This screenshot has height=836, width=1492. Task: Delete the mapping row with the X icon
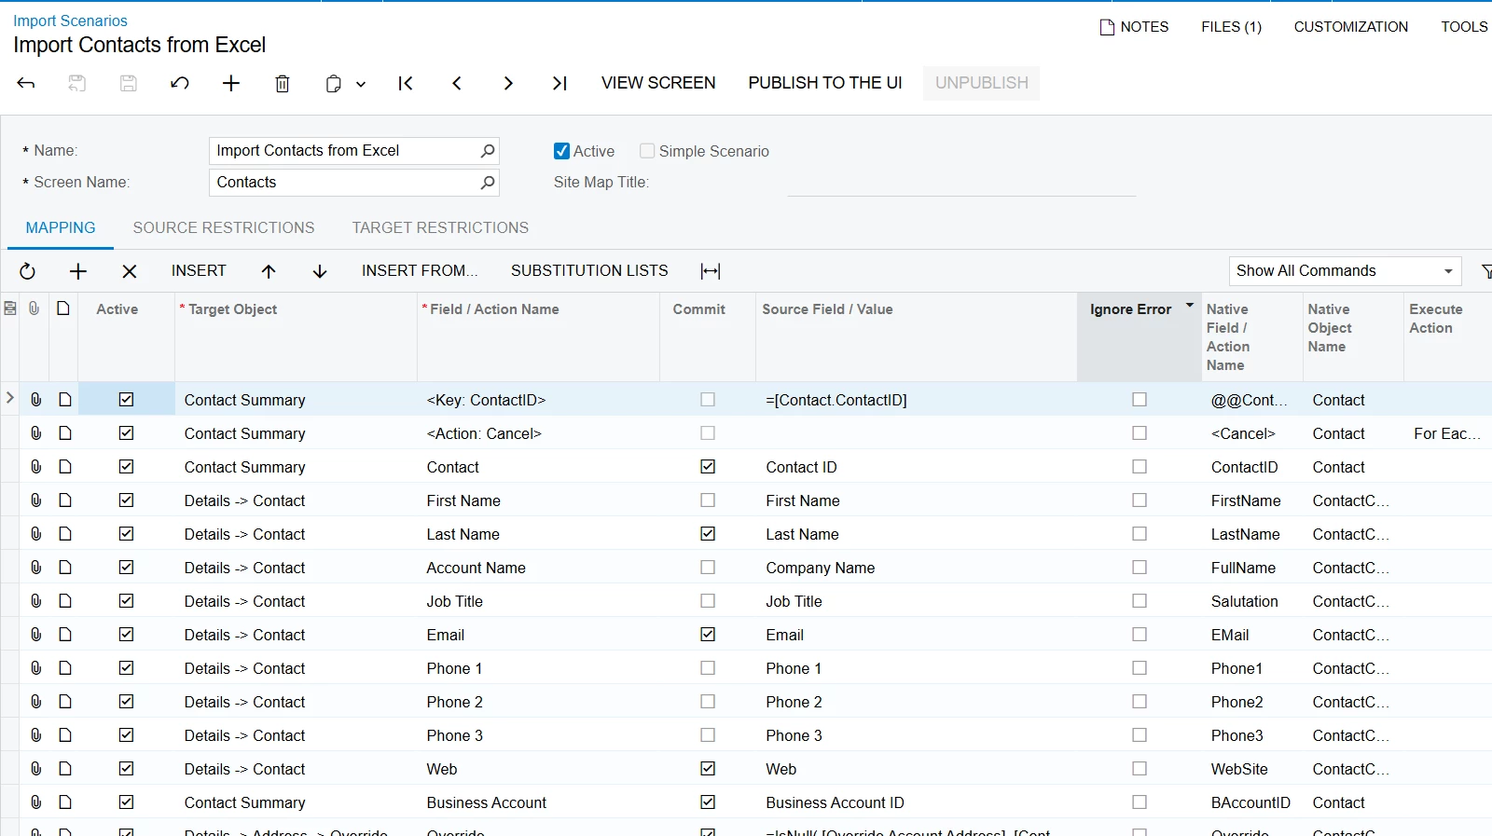point(130,271)
